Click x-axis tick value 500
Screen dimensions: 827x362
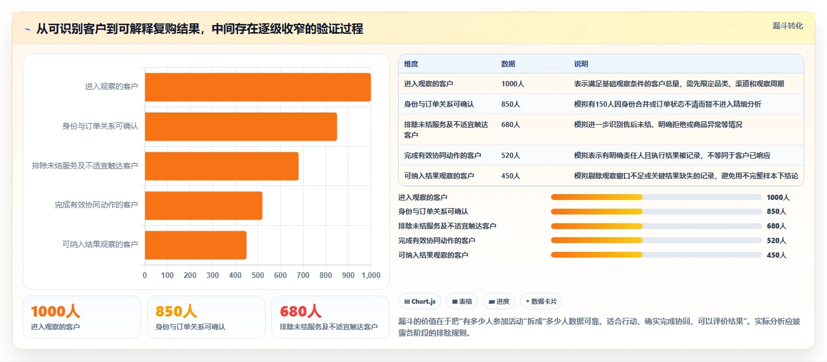tap(258, 275)
